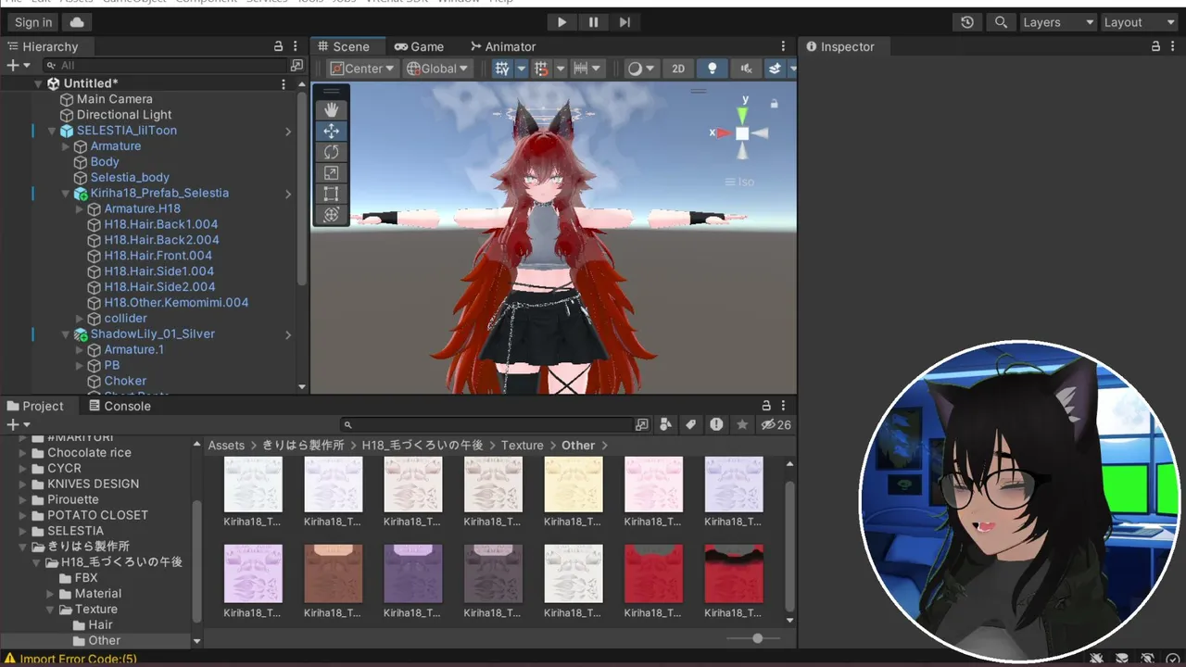The image size is (1186, 667).
Task: Click the Play button
Action: point(561,22)
